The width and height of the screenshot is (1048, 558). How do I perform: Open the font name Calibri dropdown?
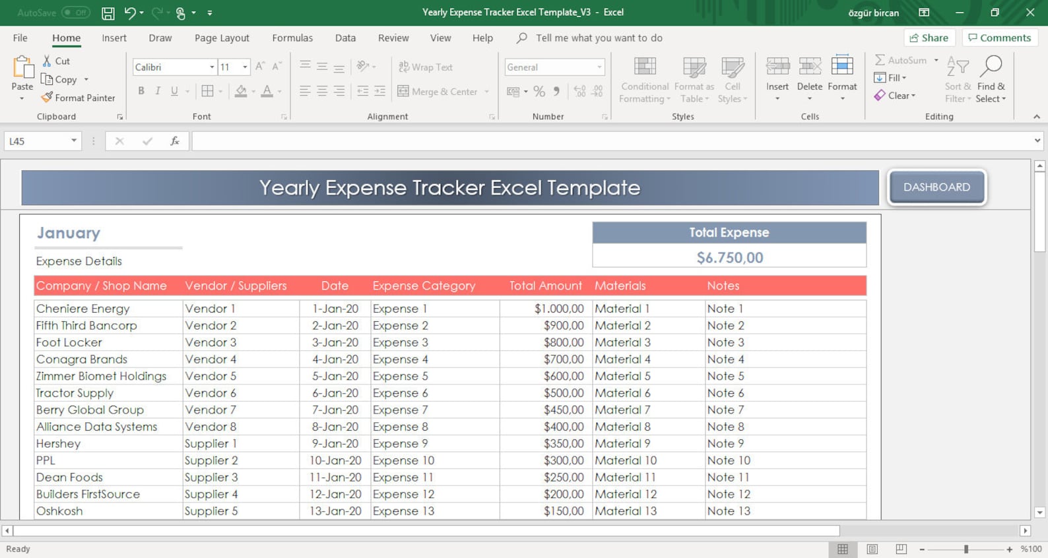(x=212, y=67)
